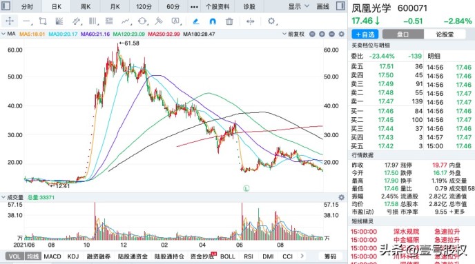
Task: Toggle the VOL indicator
Action: tap(14, 256)
